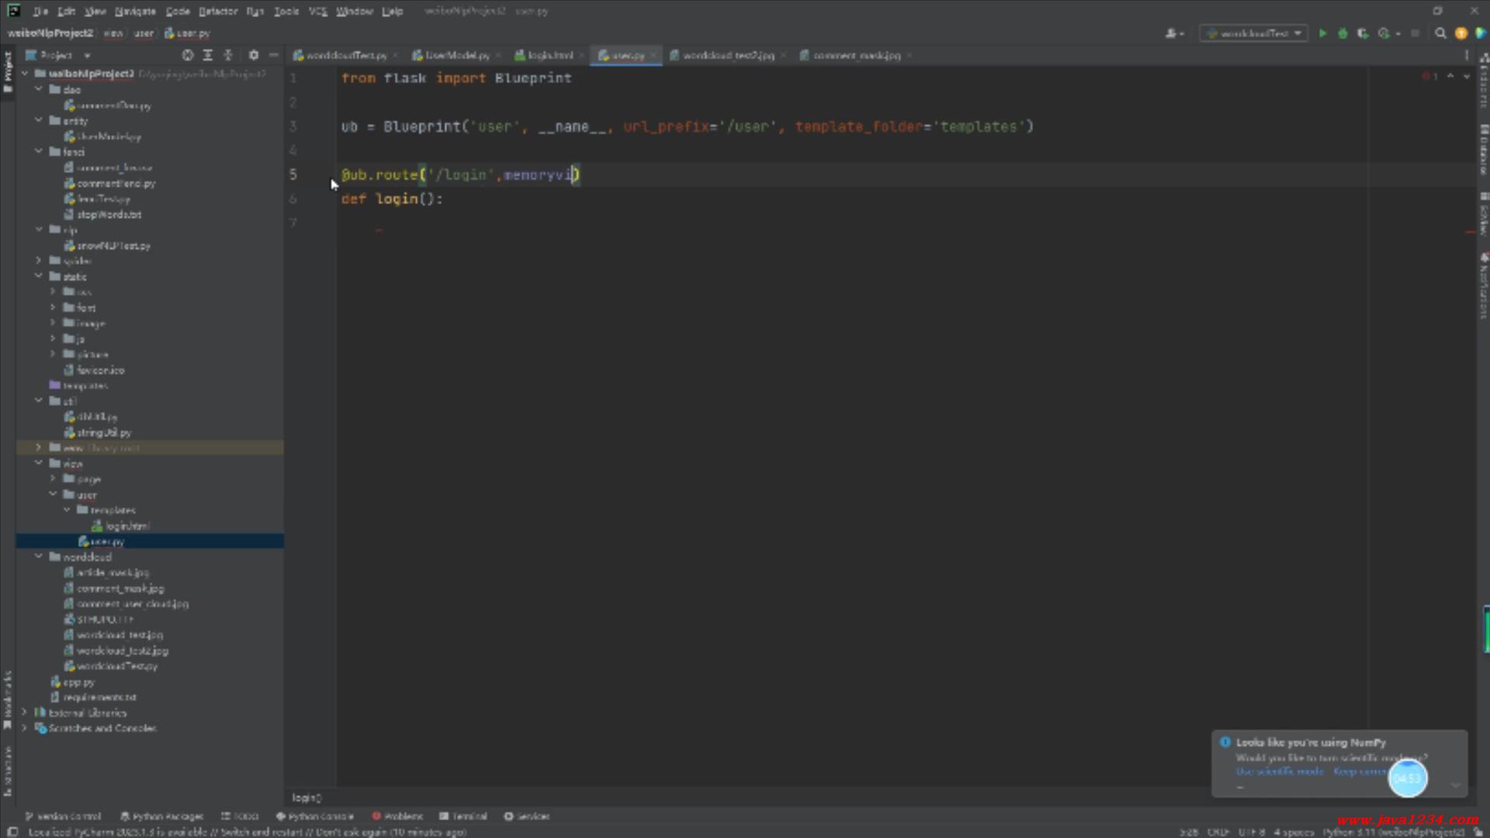The width and height of the screenshot is (1490, 838).
Task: Run with coverage icon in toolbar
Action: click(1363, 33)
